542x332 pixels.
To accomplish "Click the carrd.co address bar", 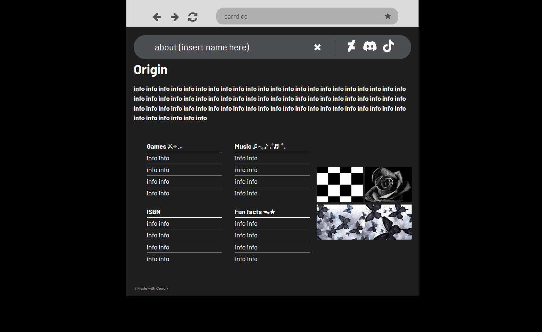I will point(307,16).
